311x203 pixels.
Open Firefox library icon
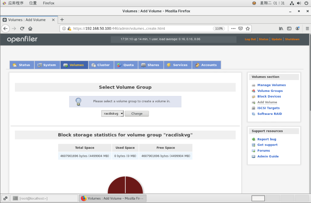tap(281, 28)
